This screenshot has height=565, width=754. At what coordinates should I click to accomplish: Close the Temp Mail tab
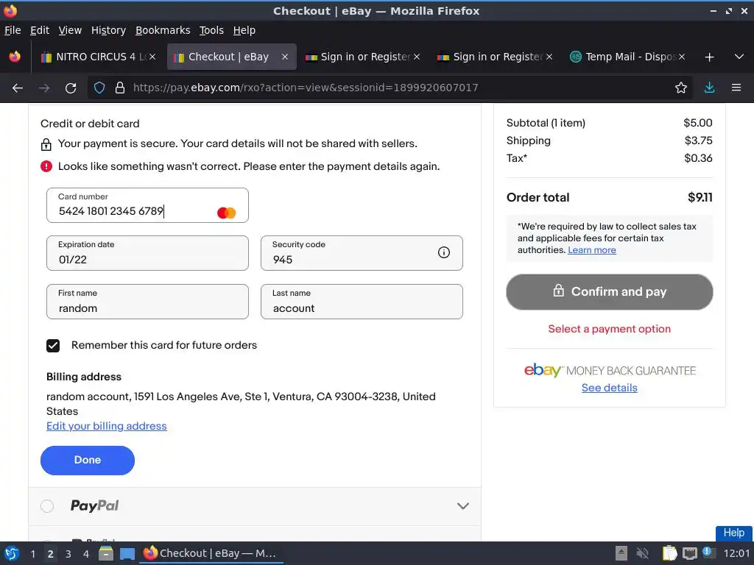pyautogui.click(x=681, y=57)
